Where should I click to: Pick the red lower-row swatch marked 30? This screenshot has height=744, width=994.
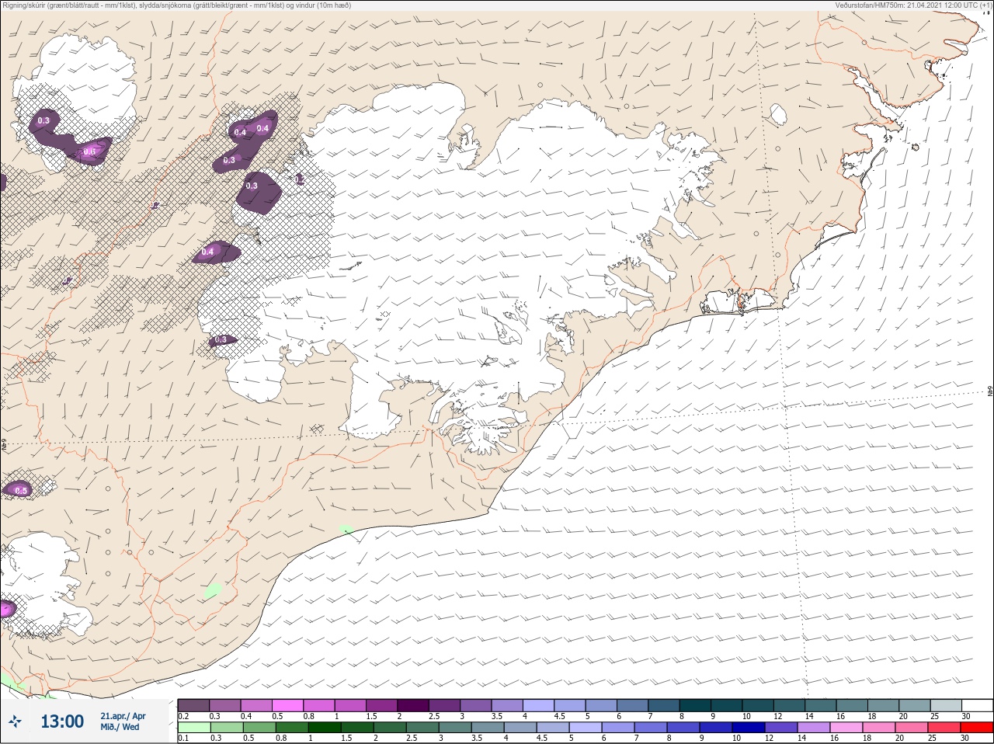[977, 728]
